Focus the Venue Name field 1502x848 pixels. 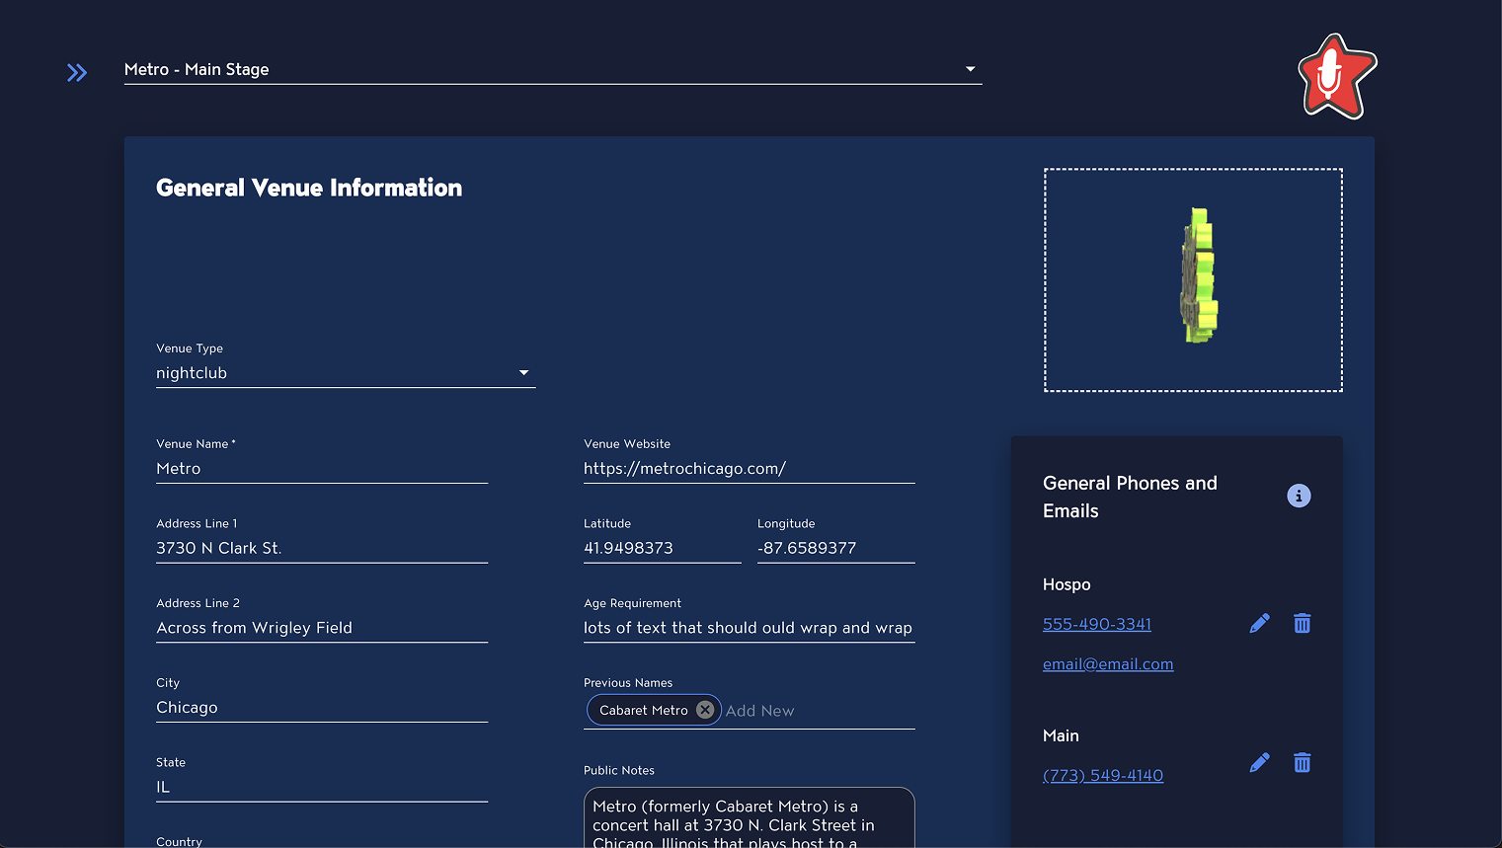pos(322,469)
